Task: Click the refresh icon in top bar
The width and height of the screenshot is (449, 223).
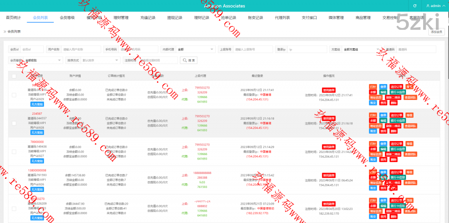Action: tap(415, 6)
